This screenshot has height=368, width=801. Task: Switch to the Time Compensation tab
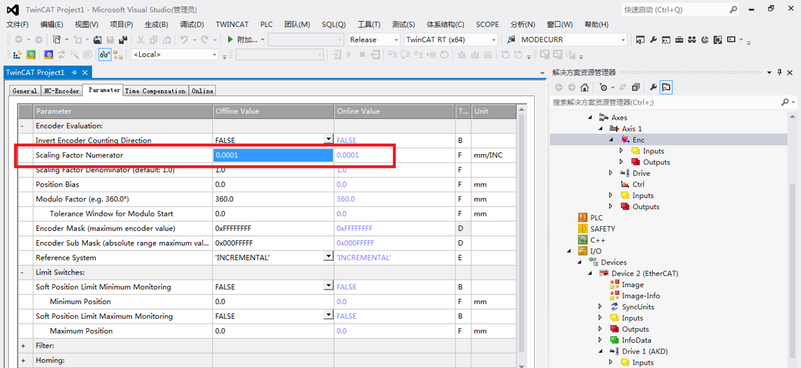(x=155, y=91)
